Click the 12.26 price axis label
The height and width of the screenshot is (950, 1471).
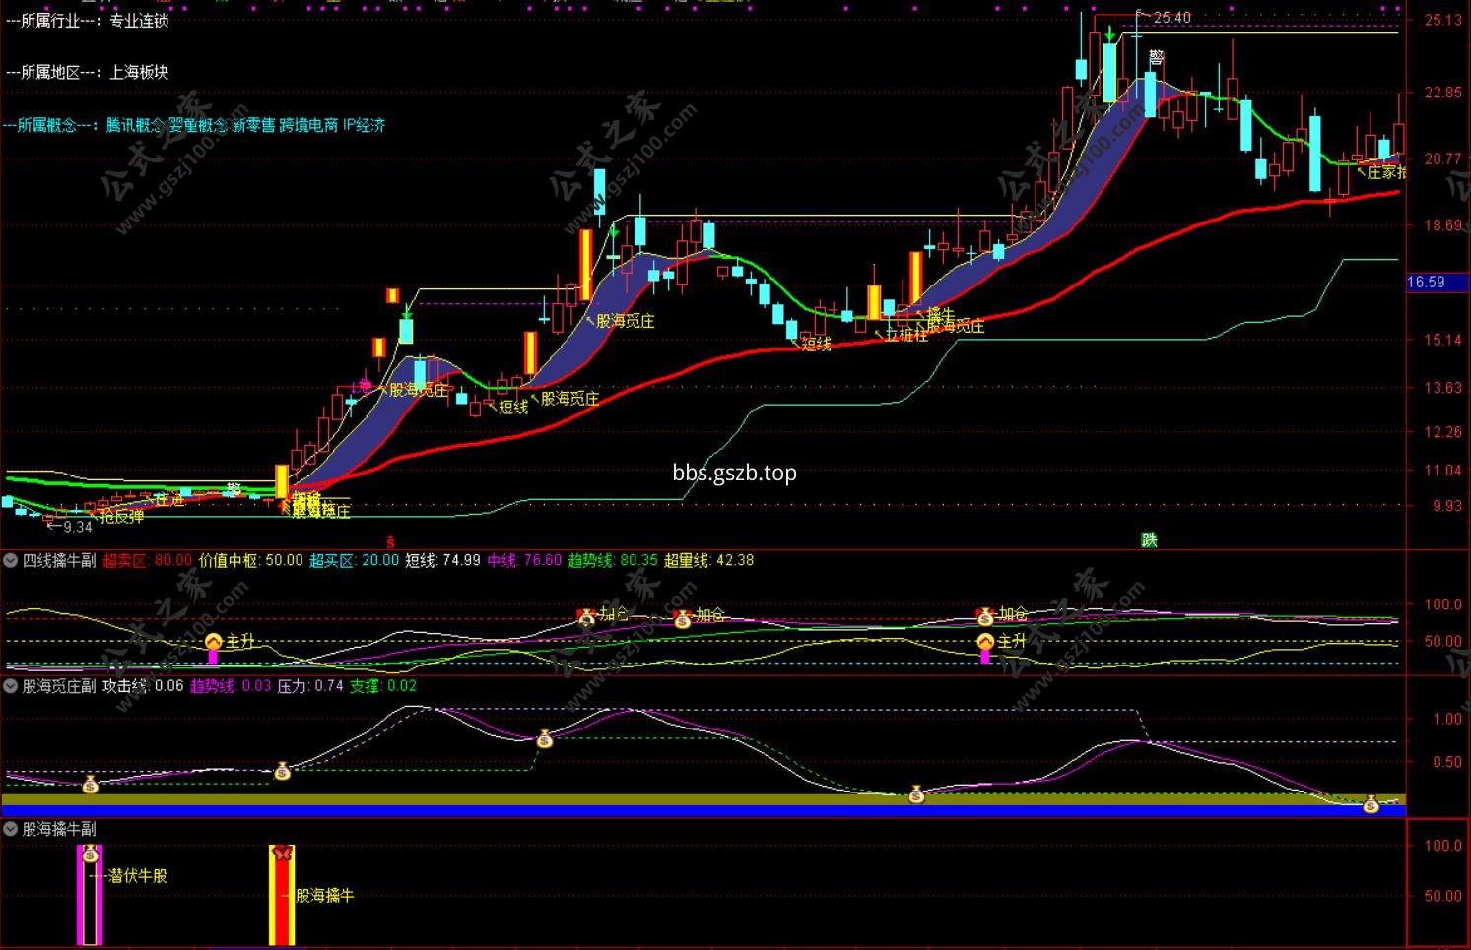[1443, 432]
